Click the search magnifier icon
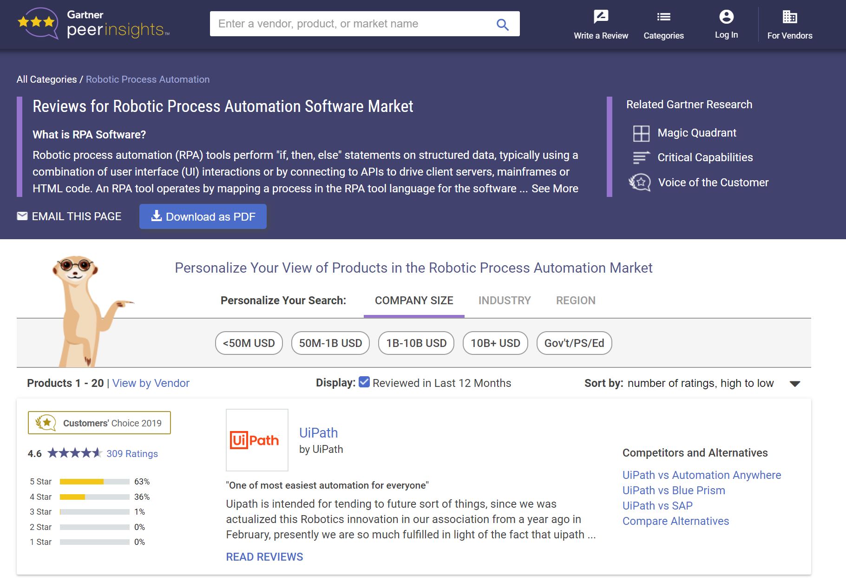The height and width of the screenshot is (582, 846). pos(502,24)
